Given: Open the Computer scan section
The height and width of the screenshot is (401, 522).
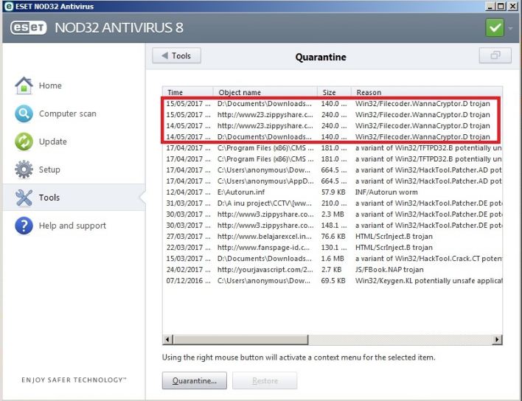Looking at the screenshot, I should pyautogui.click(x=68, y=114).
